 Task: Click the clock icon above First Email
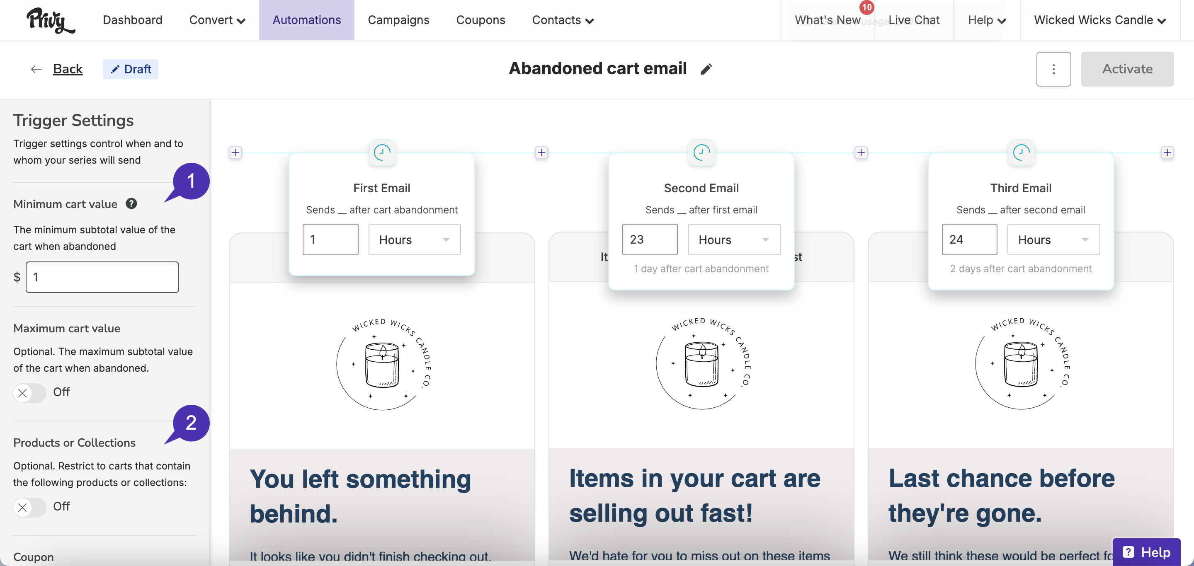tap(382, 152)
